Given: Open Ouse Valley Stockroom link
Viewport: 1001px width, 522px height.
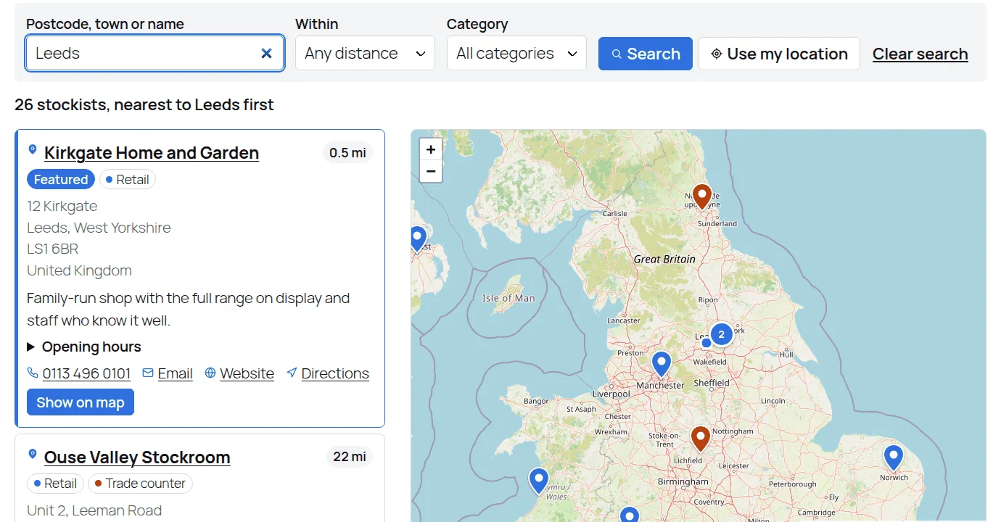Looking at the screenshot, I should [x=137, y=457].
